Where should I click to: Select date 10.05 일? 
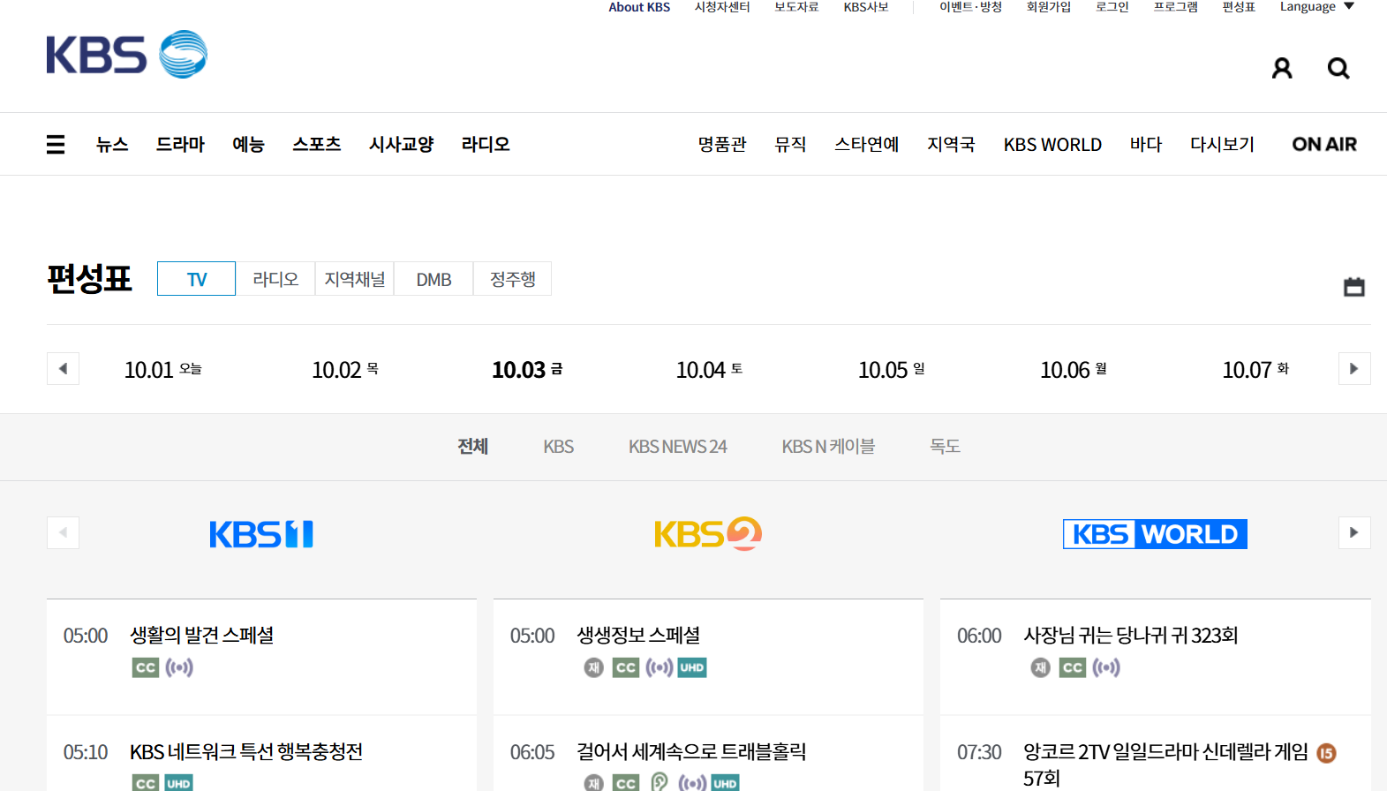click(892, 370)
